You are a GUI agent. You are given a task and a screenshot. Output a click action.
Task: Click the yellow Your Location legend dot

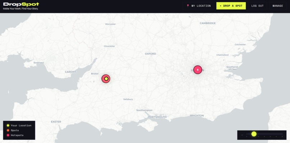click(x=8, y=125)
